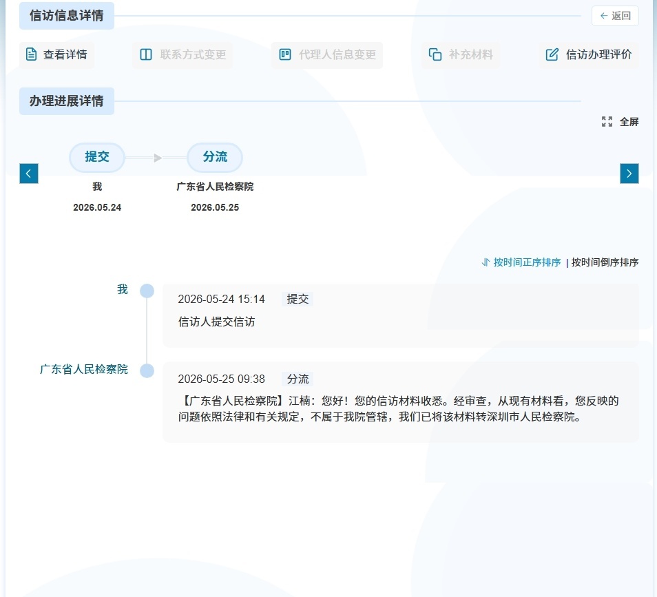The image size is (657, 597).
Task: Click the timeline dot next to 广东省人民检察院
Action: click(x=147, y=370)
